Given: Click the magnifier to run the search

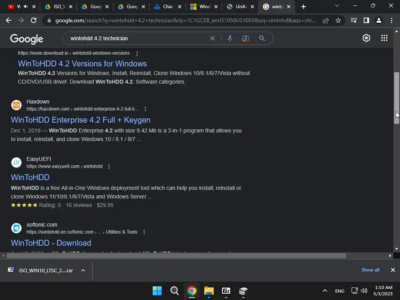Looking at the screenshot, I should point(262,38).
